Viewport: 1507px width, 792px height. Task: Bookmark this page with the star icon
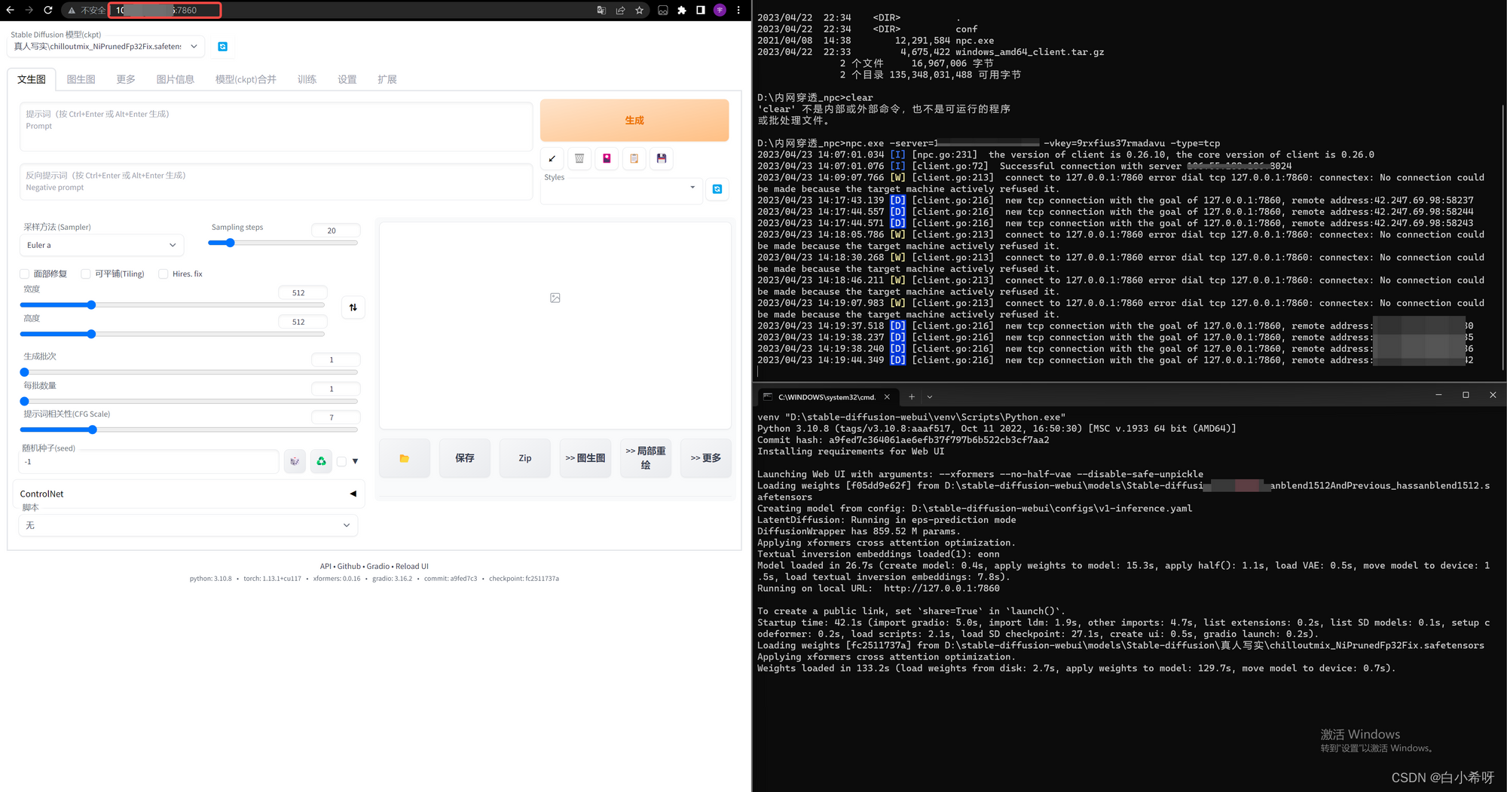point(639,11)
